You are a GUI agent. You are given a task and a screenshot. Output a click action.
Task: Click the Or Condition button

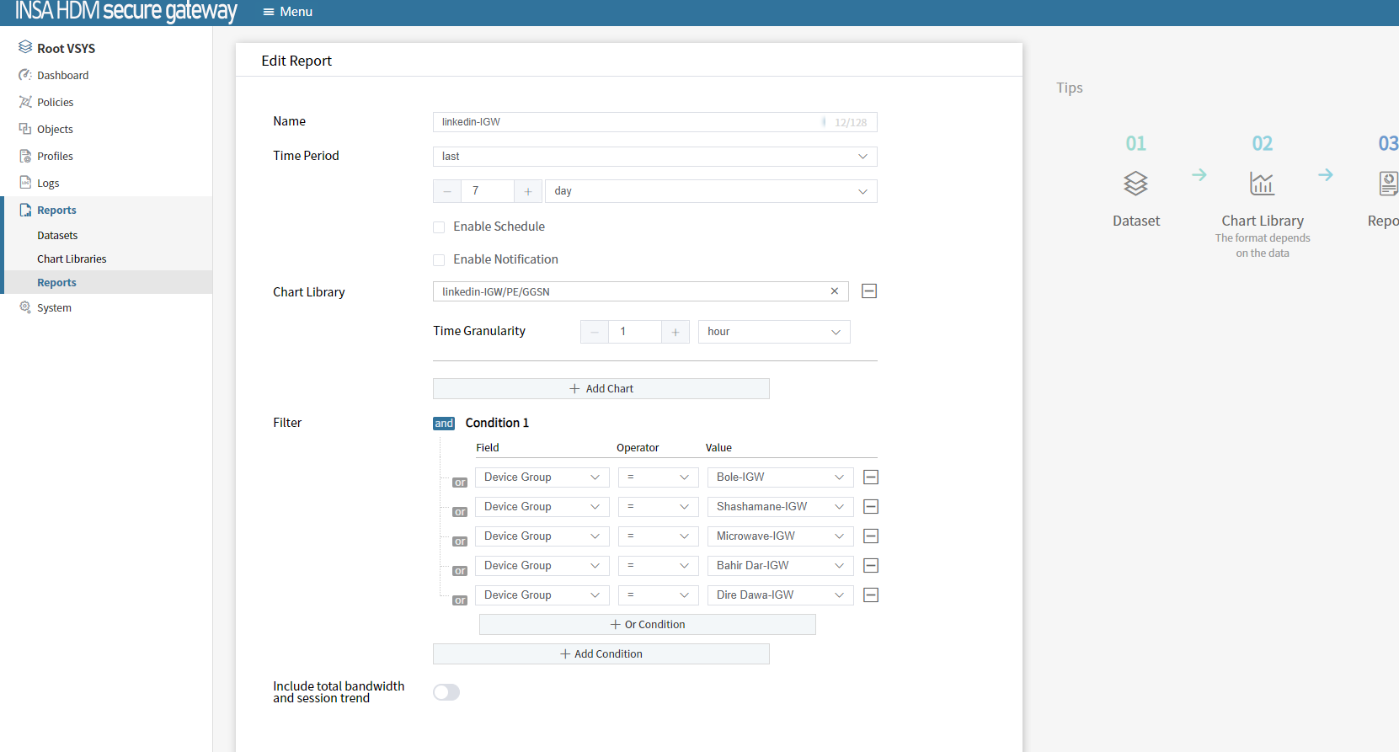pos(647,625)
